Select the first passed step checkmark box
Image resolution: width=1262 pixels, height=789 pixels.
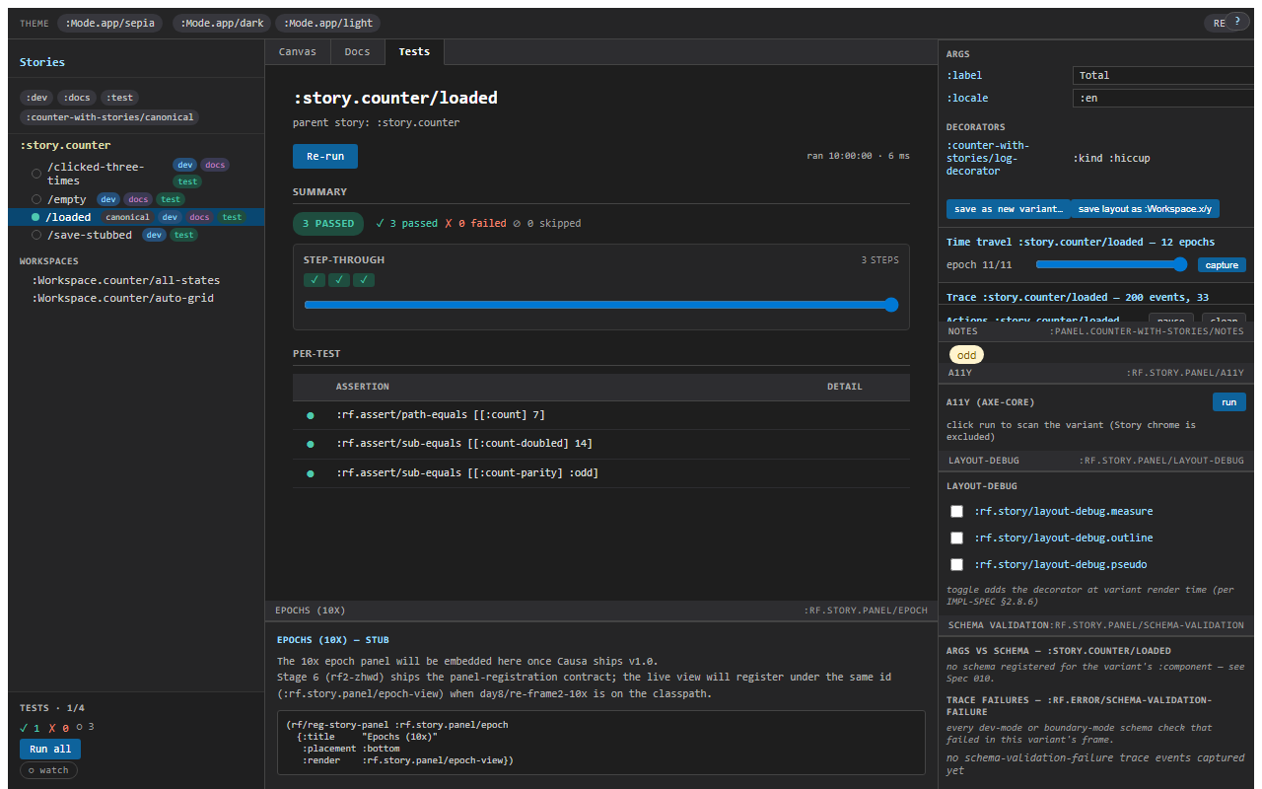(315, 280)
